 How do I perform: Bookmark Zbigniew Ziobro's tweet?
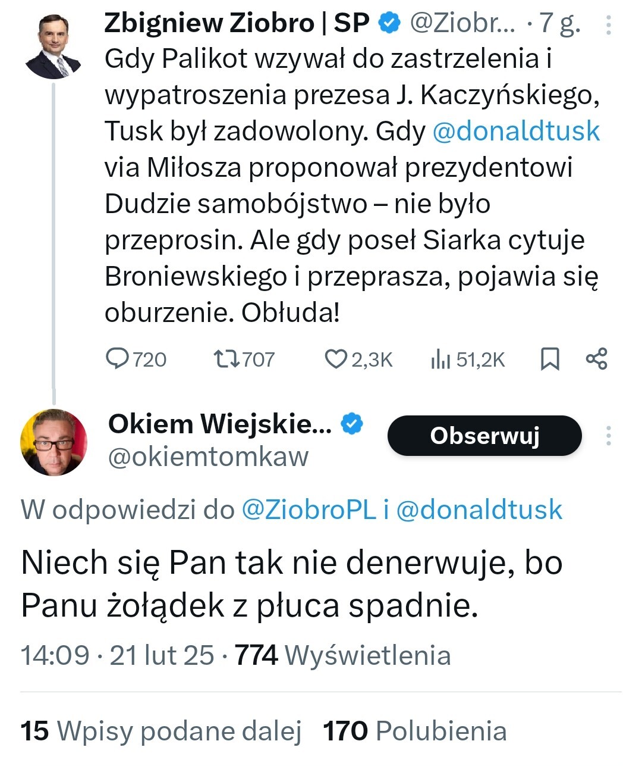pyautogui.click(x=550, y=359)
